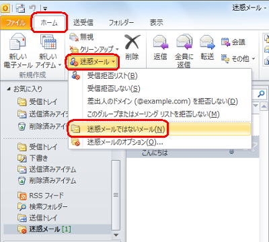Click the 新しいアイテム calendar icon

click(x=48, y=42)
